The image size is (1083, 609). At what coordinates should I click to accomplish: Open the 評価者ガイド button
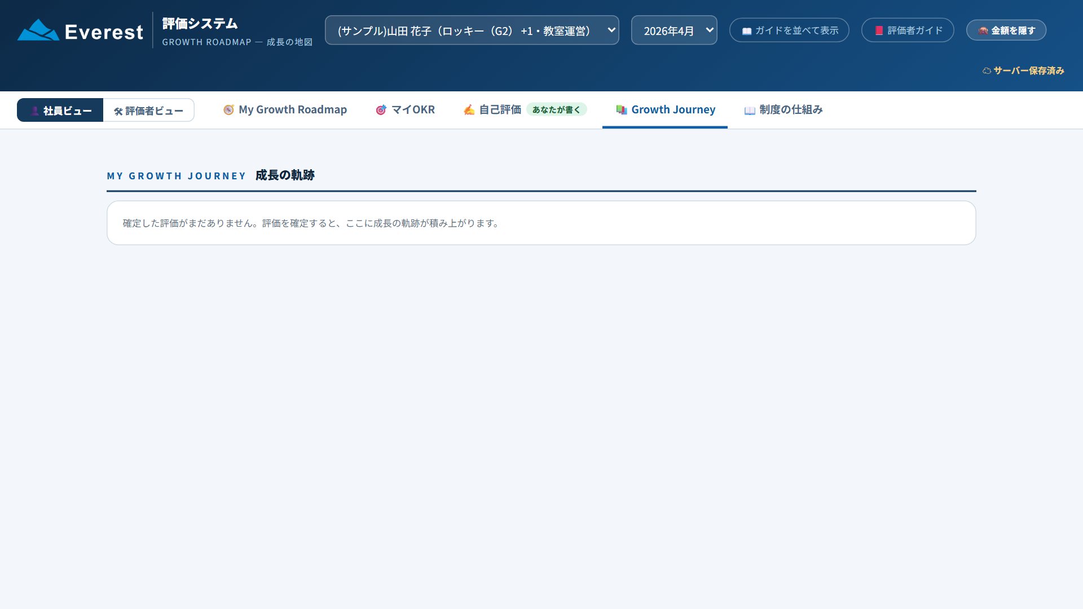point(908,30)
